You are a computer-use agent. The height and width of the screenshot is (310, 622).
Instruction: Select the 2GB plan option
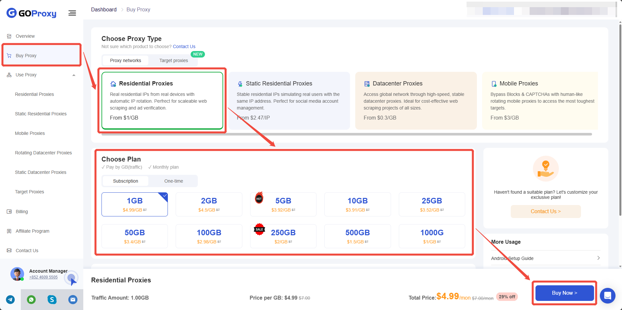point(209,204)
